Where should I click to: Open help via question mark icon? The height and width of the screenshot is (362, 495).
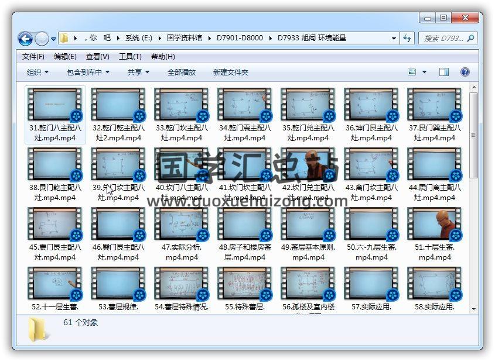point(465,72)
